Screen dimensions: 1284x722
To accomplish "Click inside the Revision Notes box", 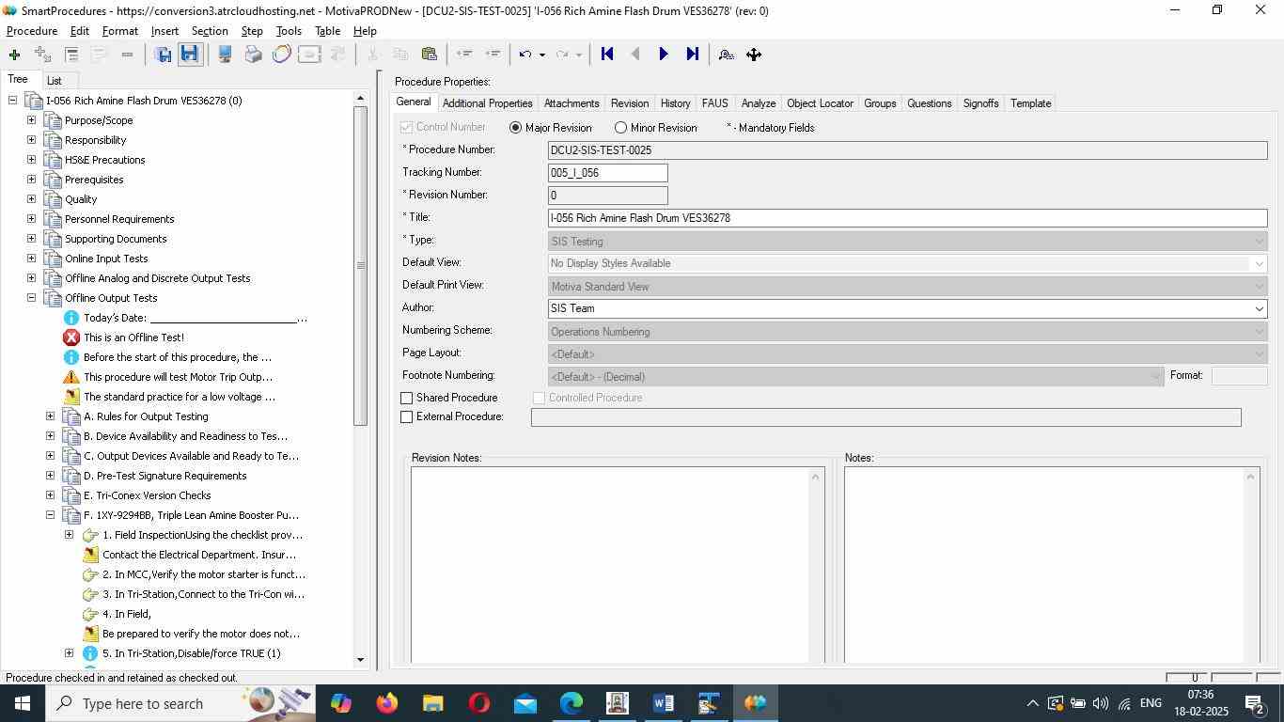I will (x=609, y=565).
